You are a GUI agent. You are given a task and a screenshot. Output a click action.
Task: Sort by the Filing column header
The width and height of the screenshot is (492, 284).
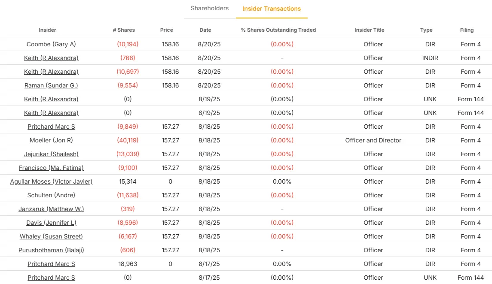point(467,30)
